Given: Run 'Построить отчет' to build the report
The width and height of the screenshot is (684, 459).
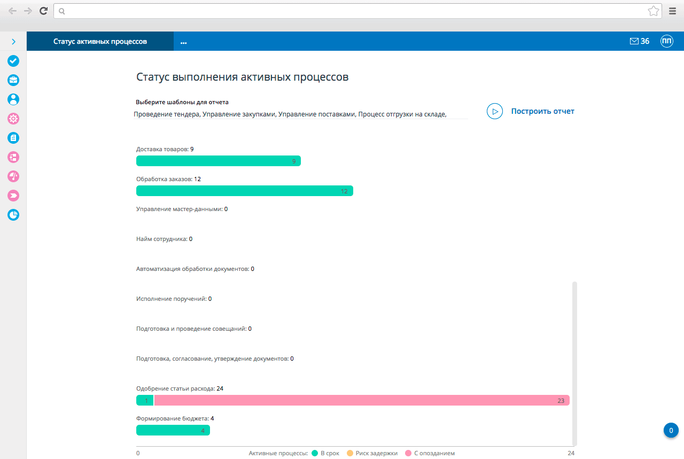Looking at the screenshot, I should [x=543, y=111].
